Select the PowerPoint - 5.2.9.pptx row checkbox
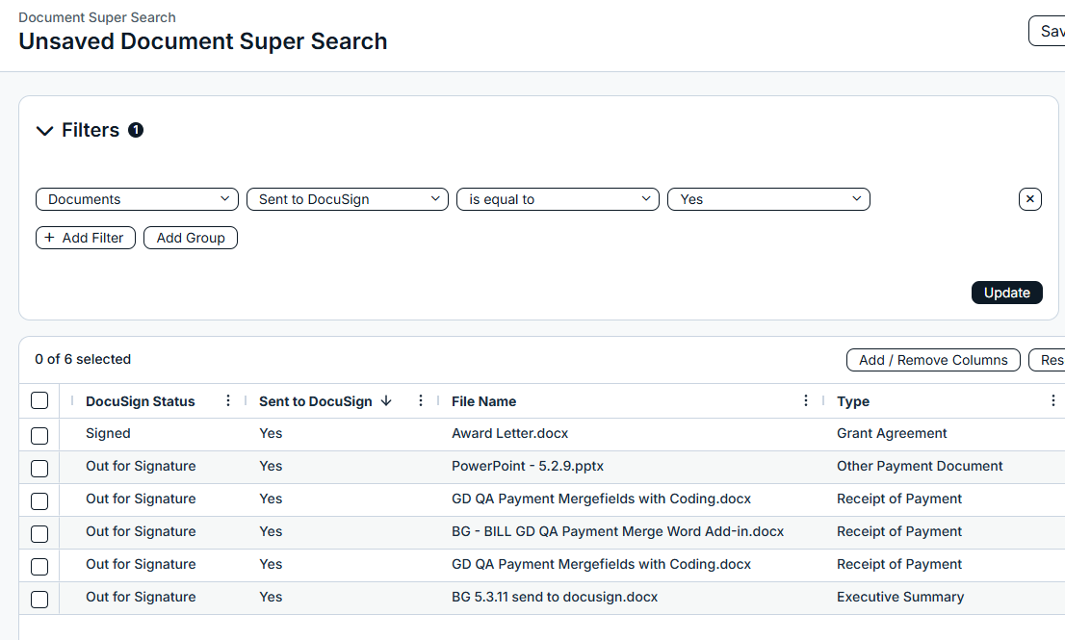The image size is (1065, 640). (39, 469)
